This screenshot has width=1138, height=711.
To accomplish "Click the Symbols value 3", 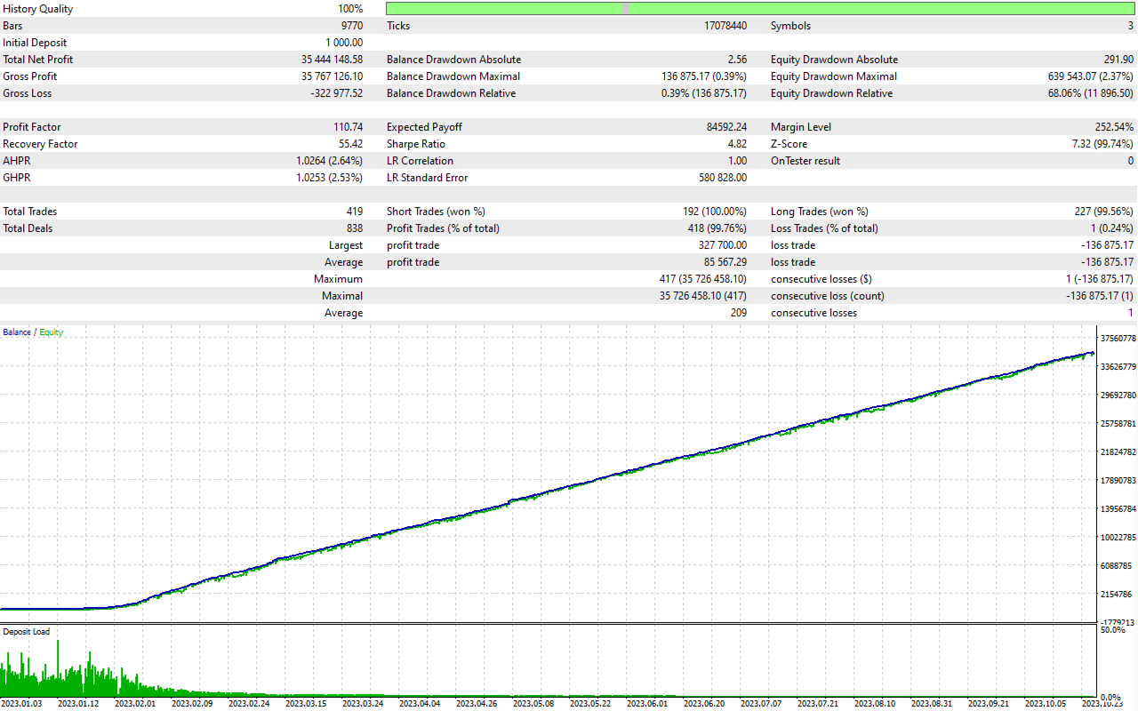I will coord(1131,26).
